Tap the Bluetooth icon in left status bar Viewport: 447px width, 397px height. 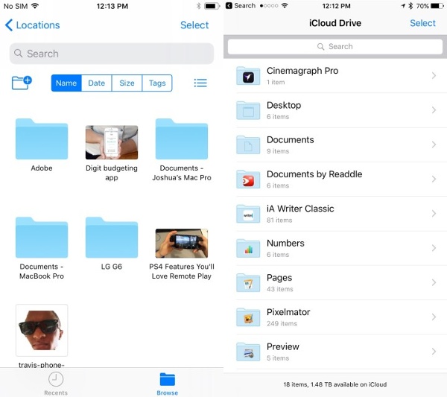[x=199, y=6]
